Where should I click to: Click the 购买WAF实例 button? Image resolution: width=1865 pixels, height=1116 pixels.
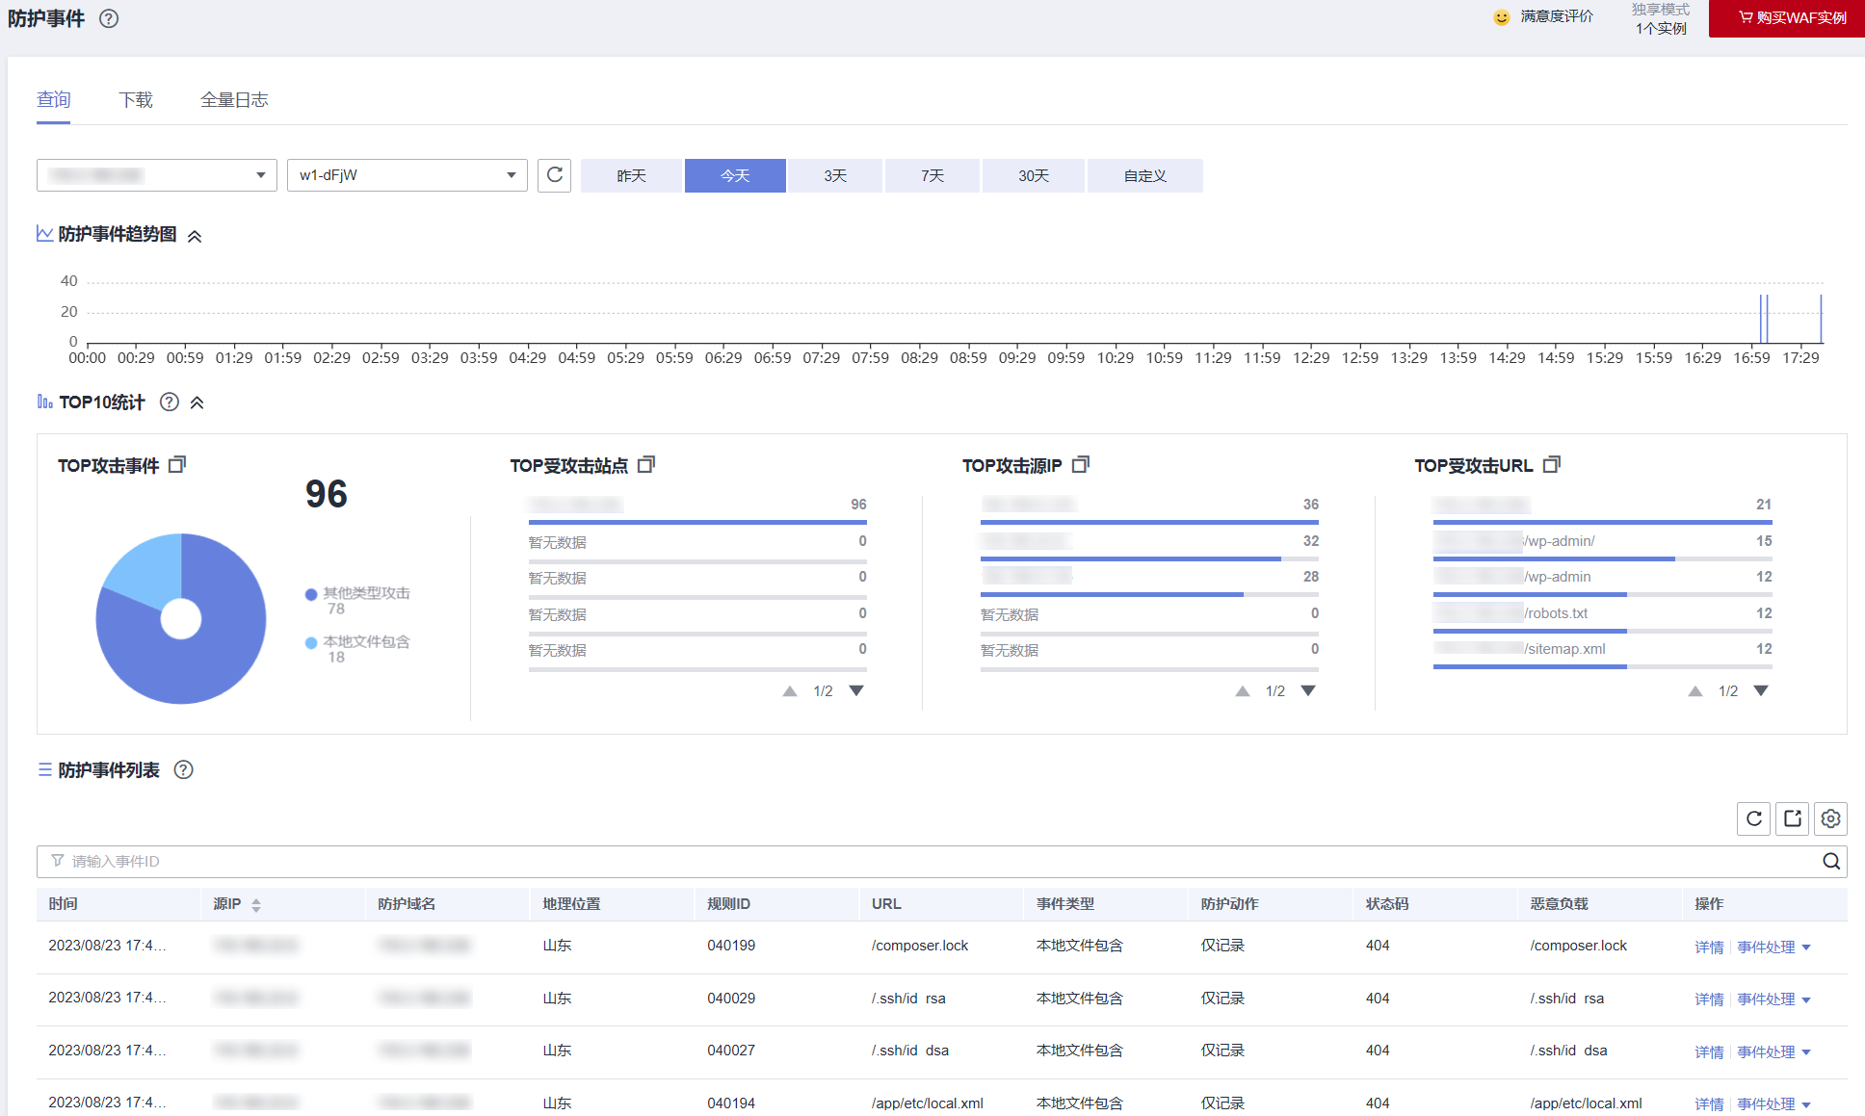coord(1786,18)
